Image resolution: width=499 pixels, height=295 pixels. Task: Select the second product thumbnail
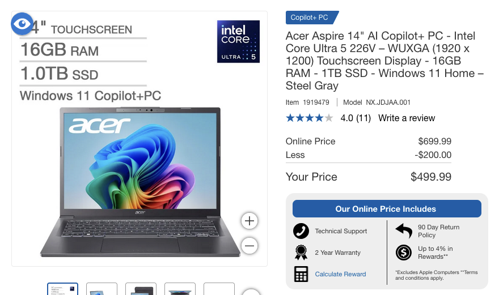coord(102,289)
